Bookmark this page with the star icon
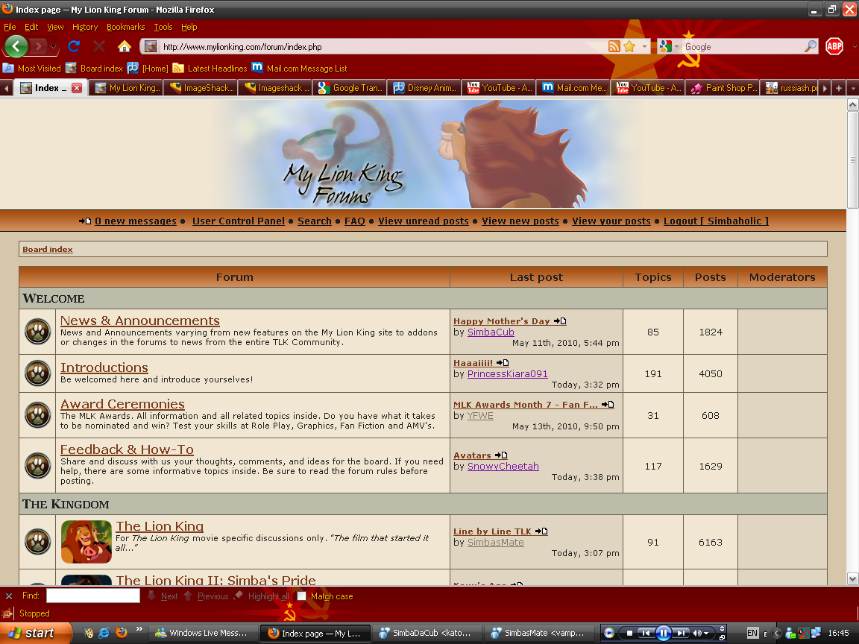Screen dimensions: 859x644 click(629, 46)
